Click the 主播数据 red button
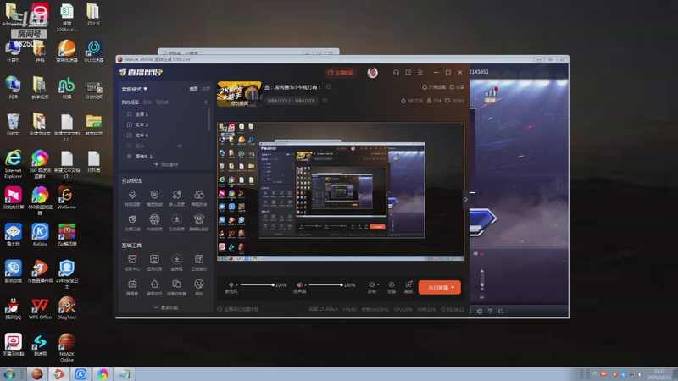This screenshot has width=678, height=381. (341, 73)
